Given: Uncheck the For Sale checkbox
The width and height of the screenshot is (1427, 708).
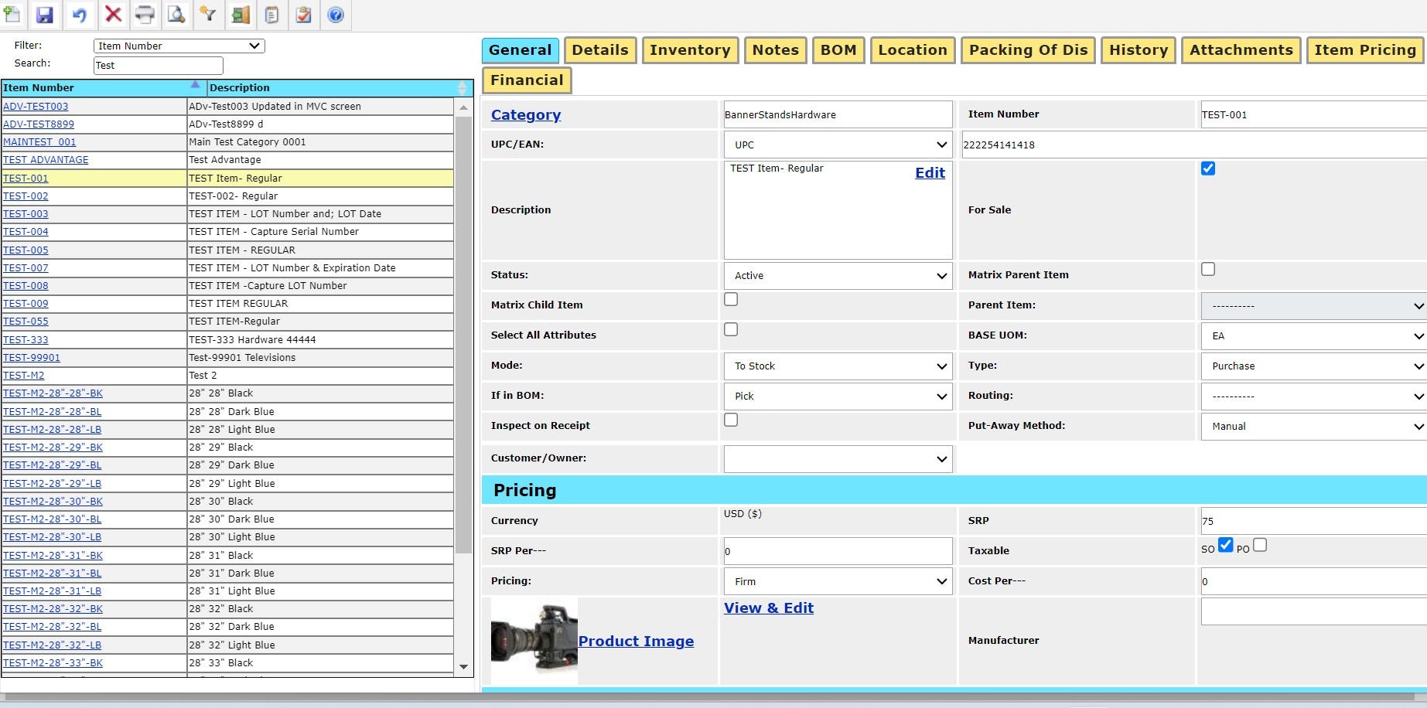Looking at the screenshot, I should [1208, 168].
